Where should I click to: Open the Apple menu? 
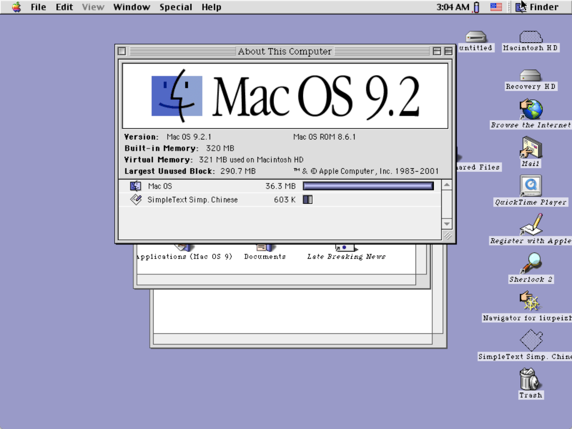click(17, 7)
